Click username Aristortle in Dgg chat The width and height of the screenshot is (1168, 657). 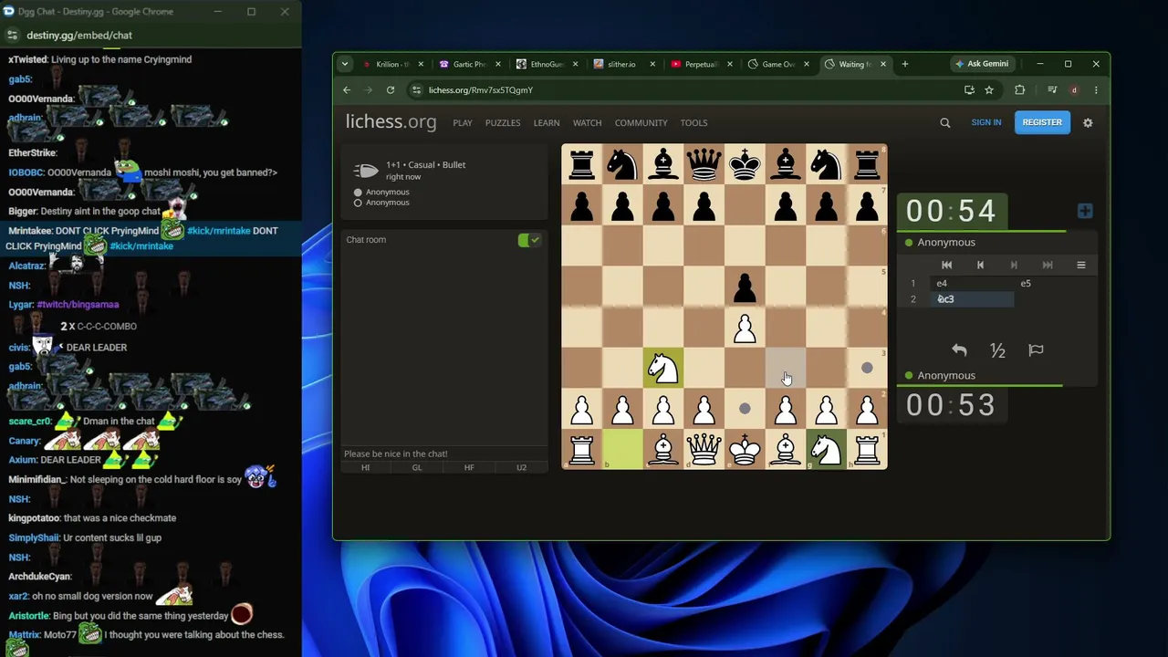[29, 617]
